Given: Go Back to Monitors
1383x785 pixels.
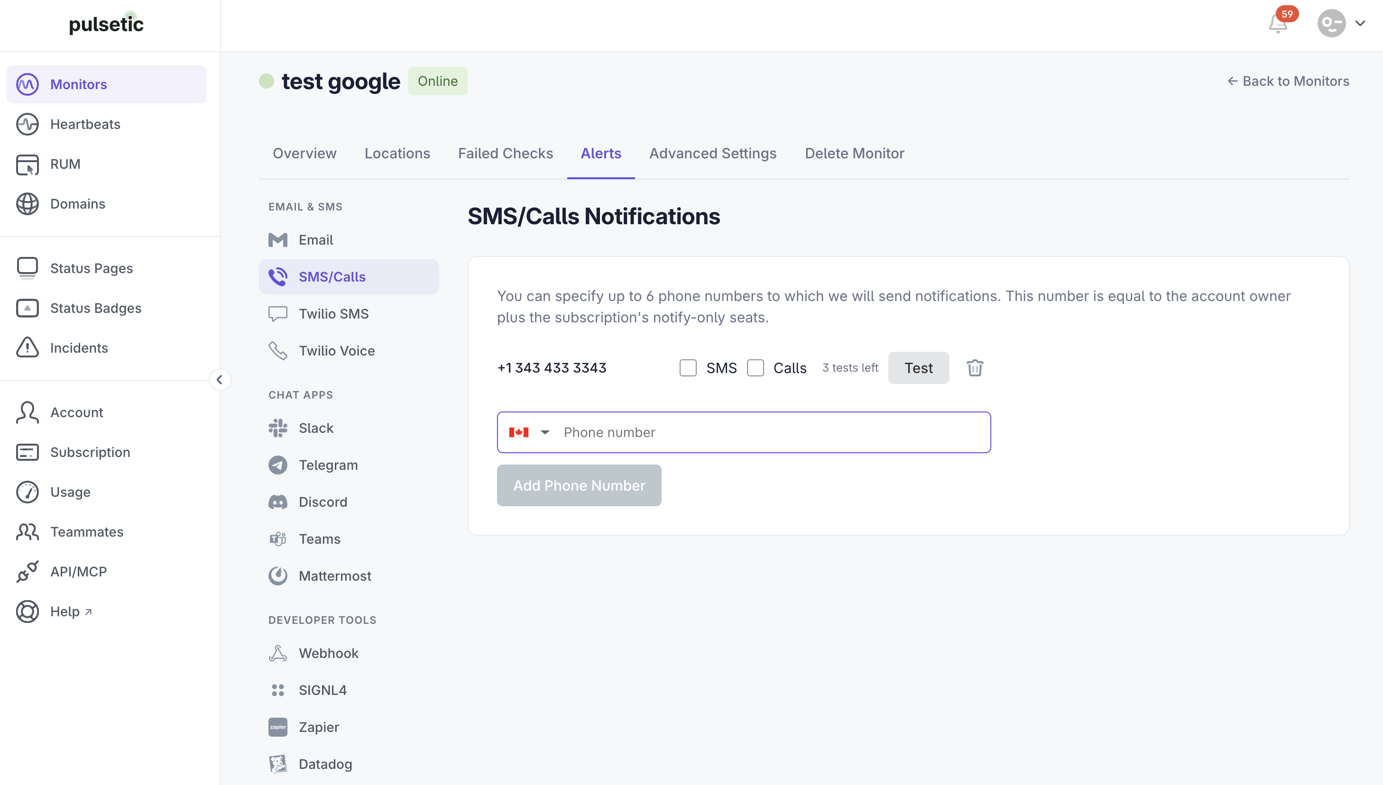Looking at the screenshot, I should pos(1288,81).
